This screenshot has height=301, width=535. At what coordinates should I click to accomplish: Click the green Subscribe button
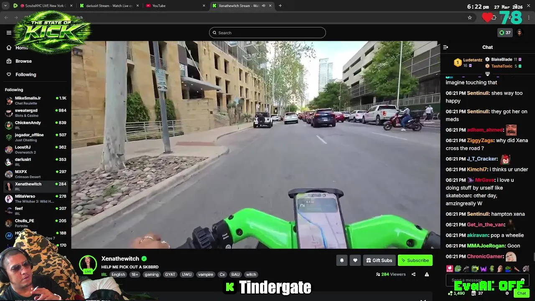(x=415, y=260)
